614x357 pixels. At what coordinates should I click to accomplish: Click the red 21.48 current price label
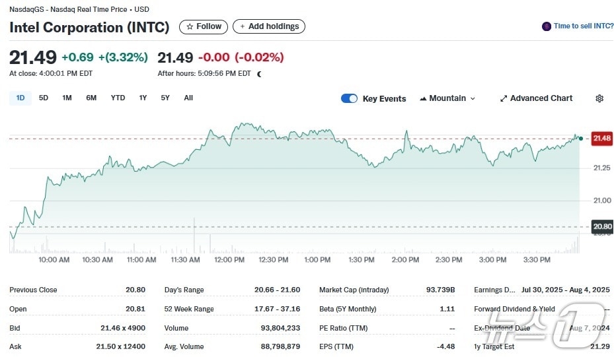click(601, 138)
